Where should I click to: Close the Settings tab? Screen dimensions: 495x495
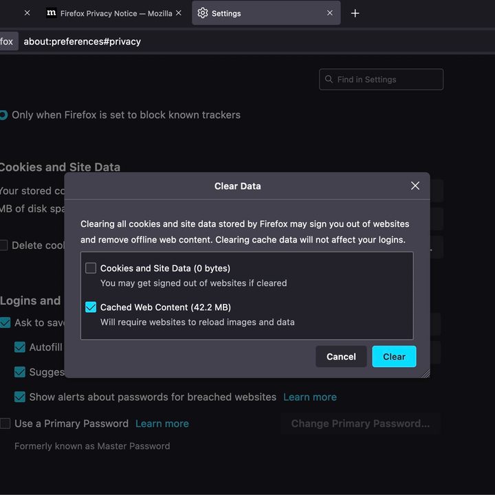[x=329, y=13]
